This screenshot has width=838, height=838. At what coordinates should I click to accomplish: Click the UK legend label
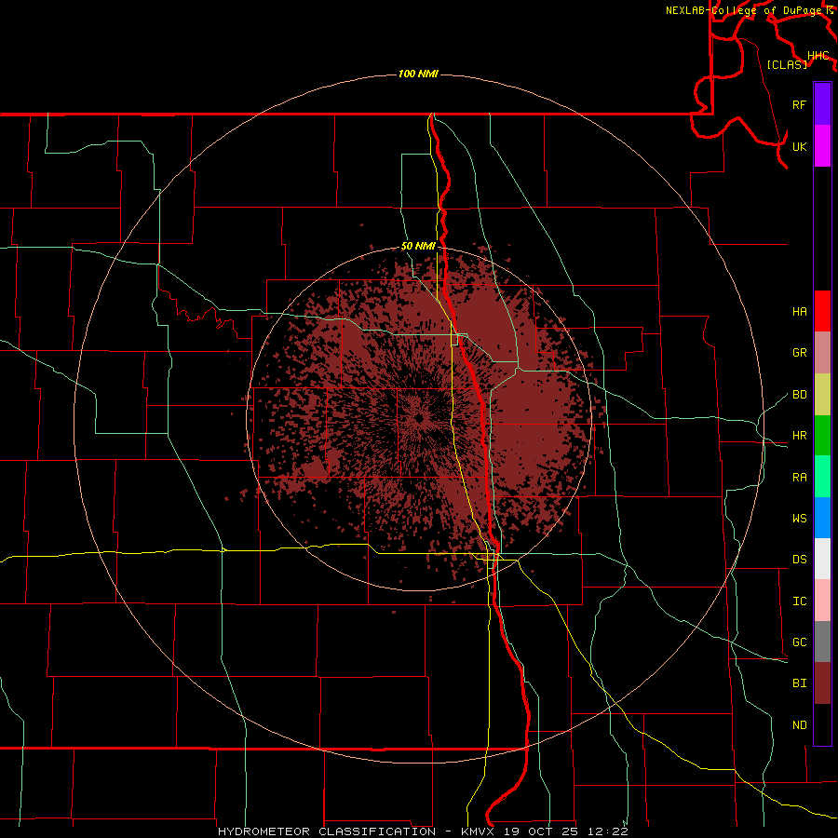click(x=799, y=146)
